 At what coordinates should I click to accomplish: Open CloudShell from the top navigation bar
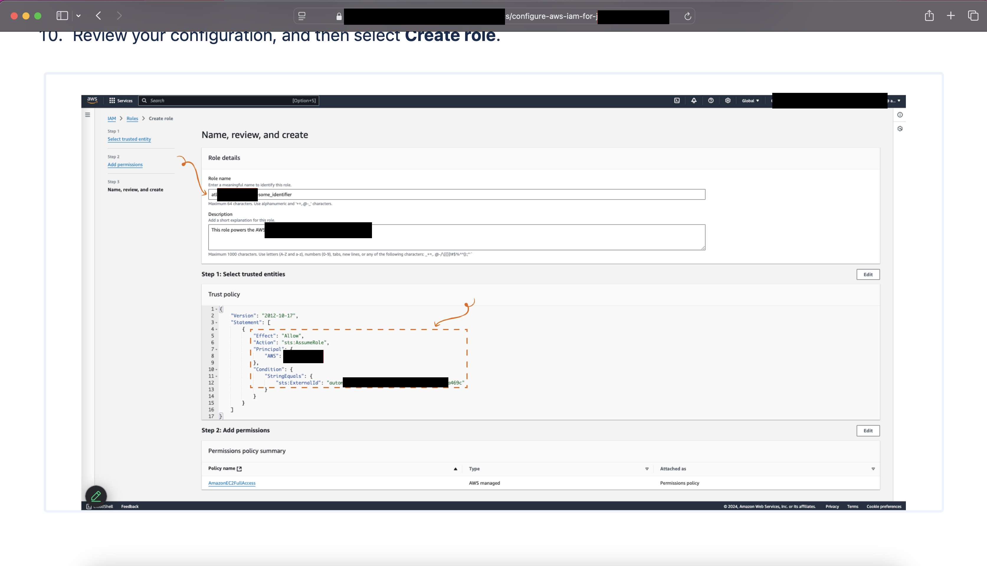click(x=677, y=100)
